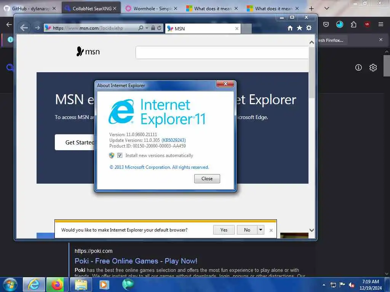Click IE page scrollbar up arrow

pos(312,43)
